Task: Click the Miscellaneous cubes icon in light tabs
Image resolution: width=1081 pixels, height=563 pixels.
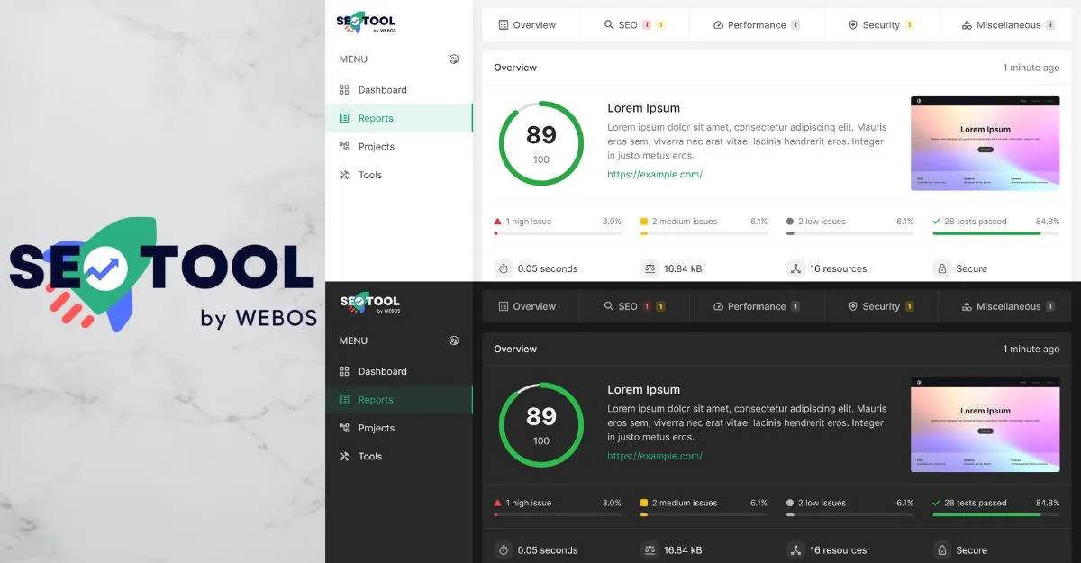Action: click(x=967, y=25)
